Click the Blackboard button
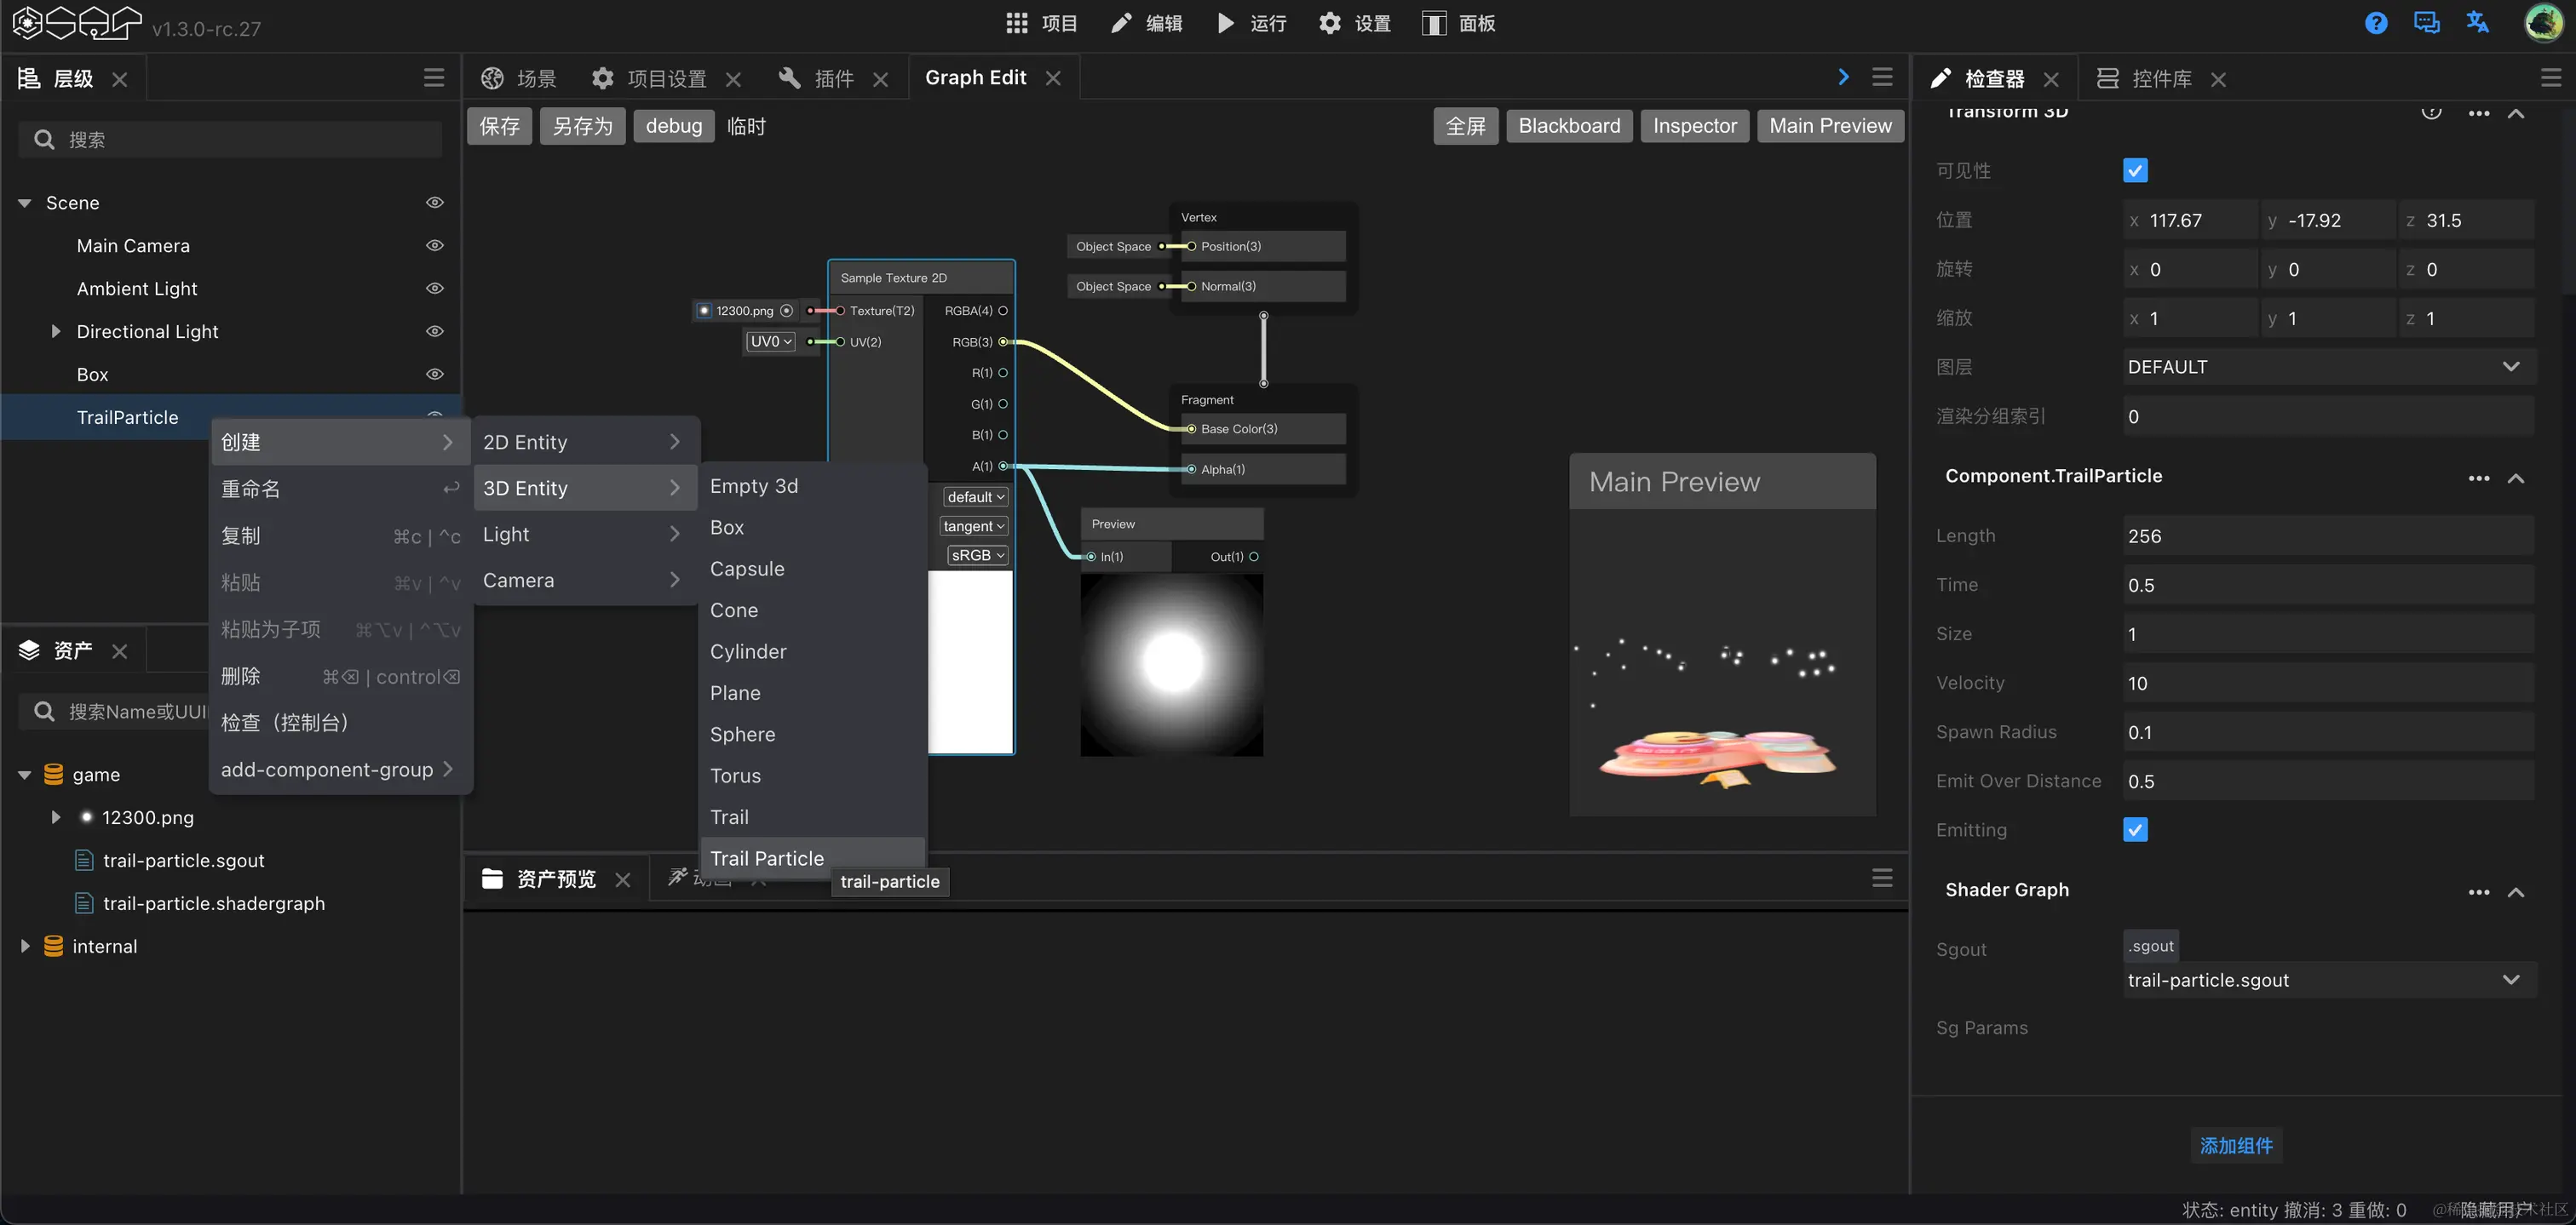This screenshot has width=2576, height=1225. tap(1568, 126)
